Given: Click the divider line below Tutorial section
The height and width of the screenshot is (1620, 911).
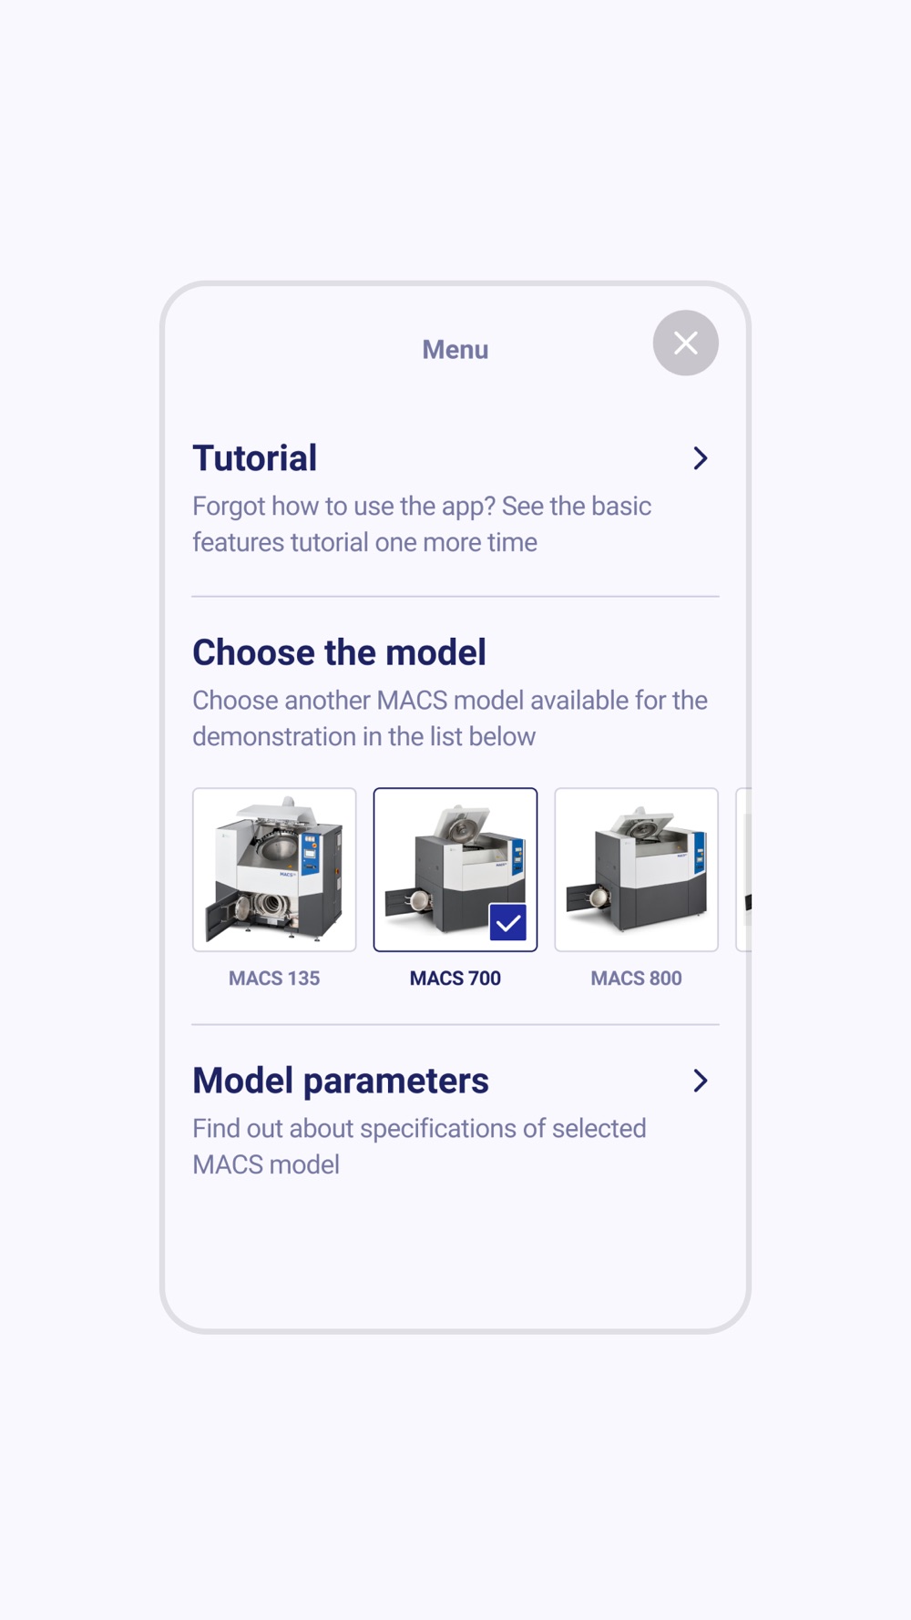Looking at the screenshot, I should coord(455,597).
